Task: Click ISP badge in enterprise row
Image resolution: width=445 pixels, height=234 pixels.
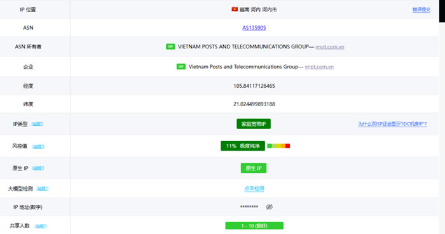Action: pyautogui.click(x=181, y=67)
